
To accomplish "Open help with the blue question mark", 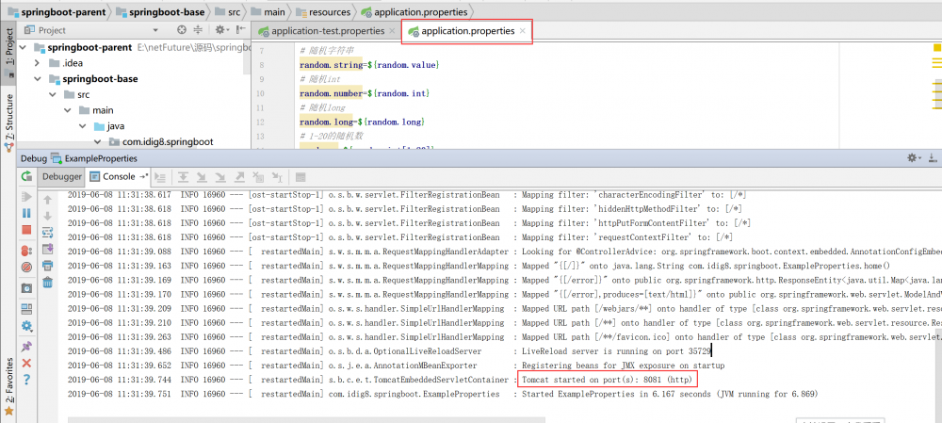I will click(26, 380).
